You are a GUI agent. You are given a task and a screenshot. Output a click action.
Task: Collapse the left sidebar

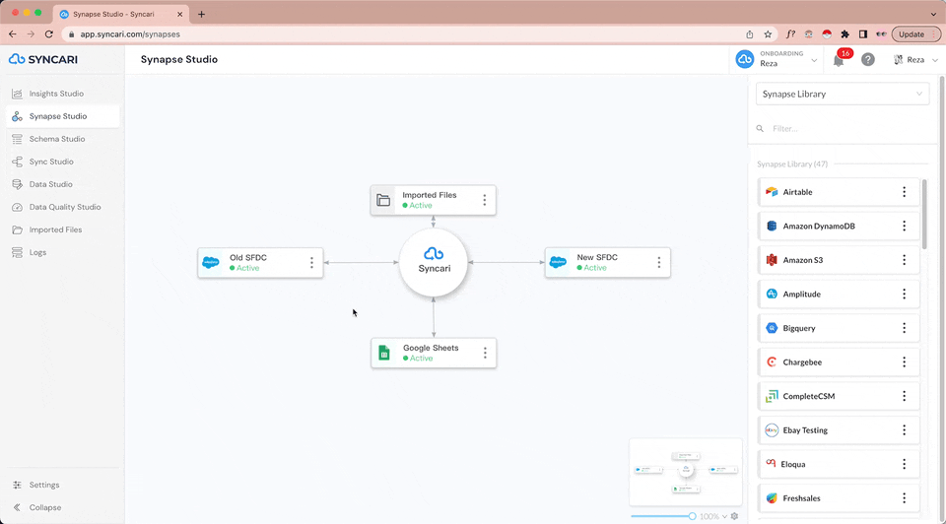(44, 507)
